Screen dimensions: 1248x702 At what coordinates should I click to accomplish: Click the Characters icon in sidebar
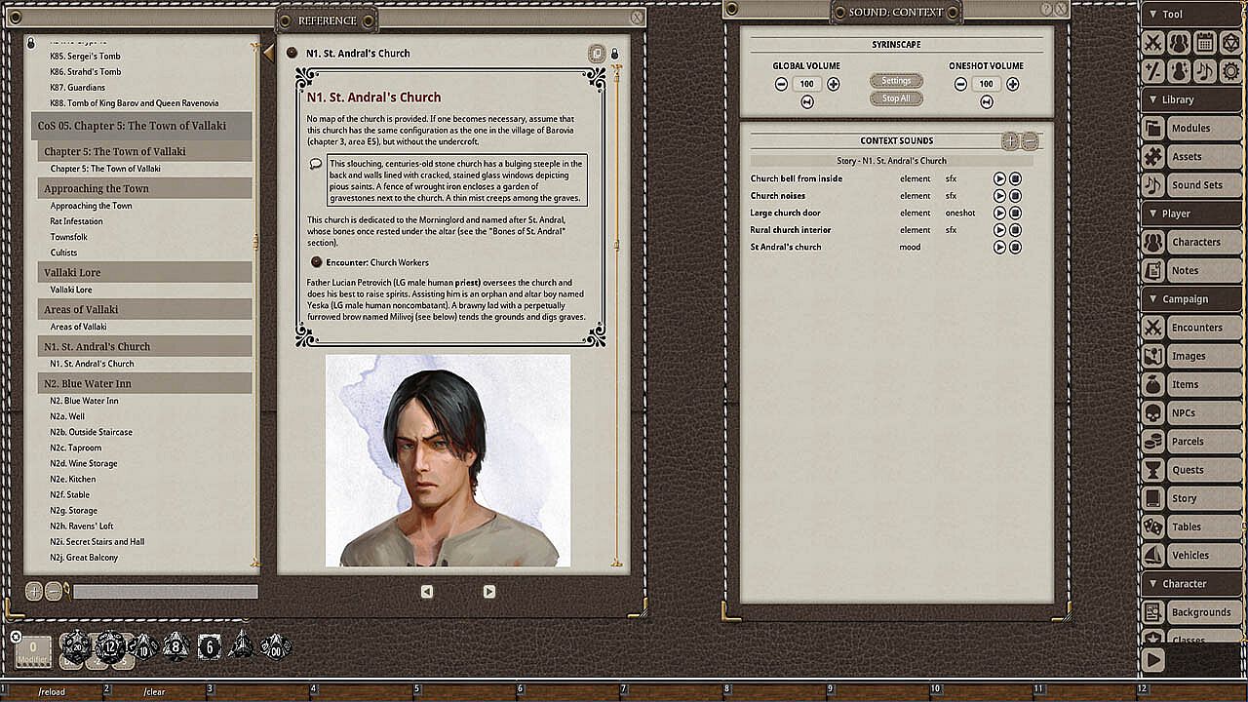coord(1153,242)
